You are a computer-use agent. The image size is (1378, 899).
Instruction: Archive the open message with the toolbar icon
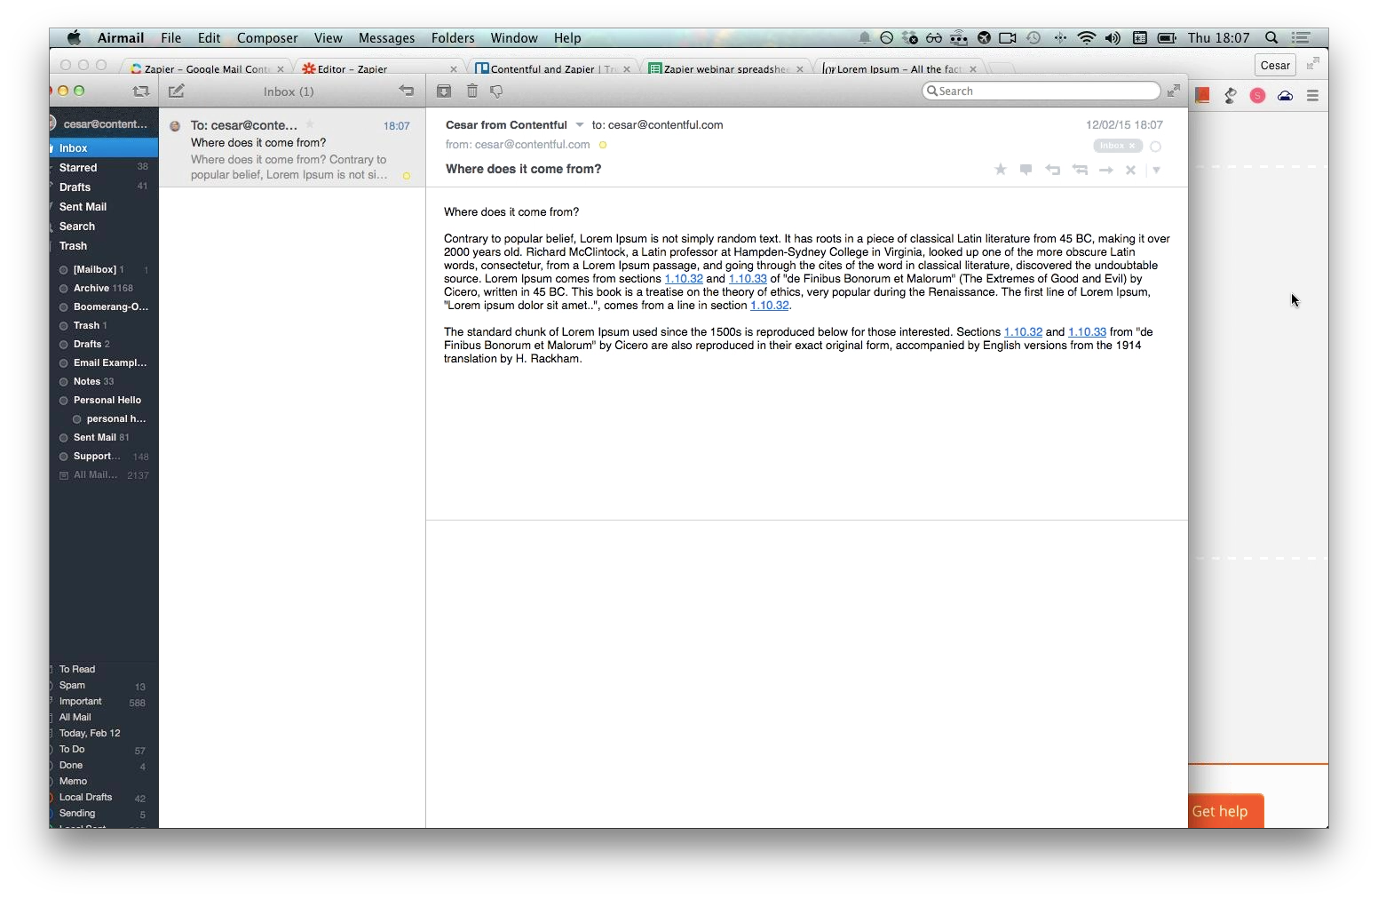point(444,91)
